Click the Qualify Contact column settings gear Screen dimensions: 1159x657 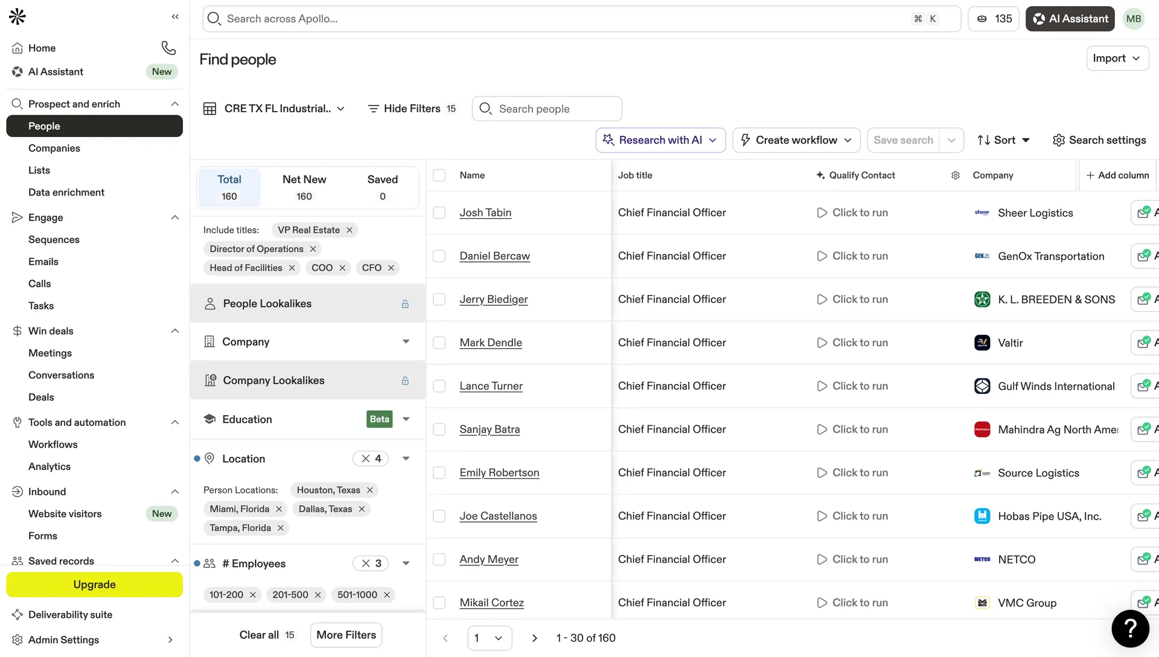coord(955,175)
